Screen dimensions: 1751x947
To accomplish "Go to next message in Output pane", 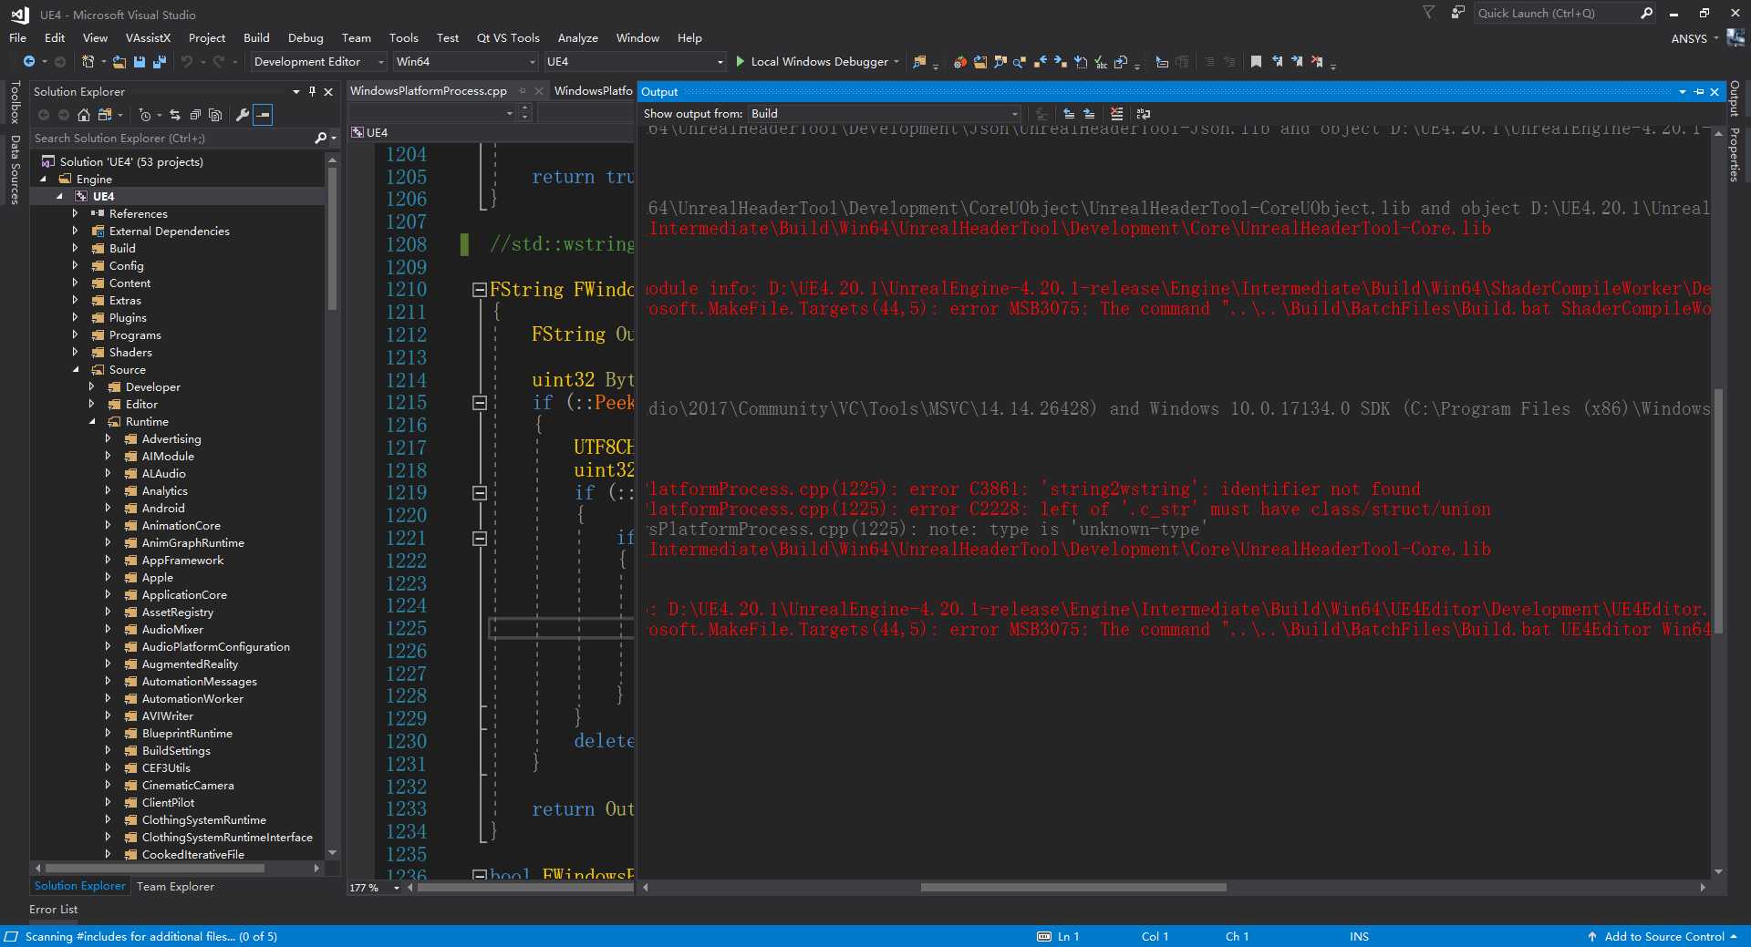I will (1089, 114).
